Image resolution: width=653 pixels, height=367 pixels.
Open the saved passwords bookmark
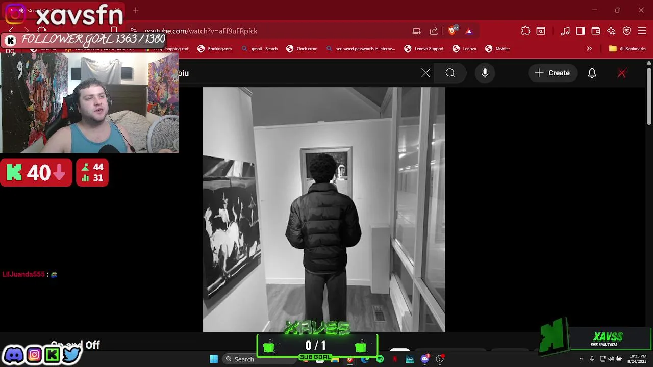(360, 49)
